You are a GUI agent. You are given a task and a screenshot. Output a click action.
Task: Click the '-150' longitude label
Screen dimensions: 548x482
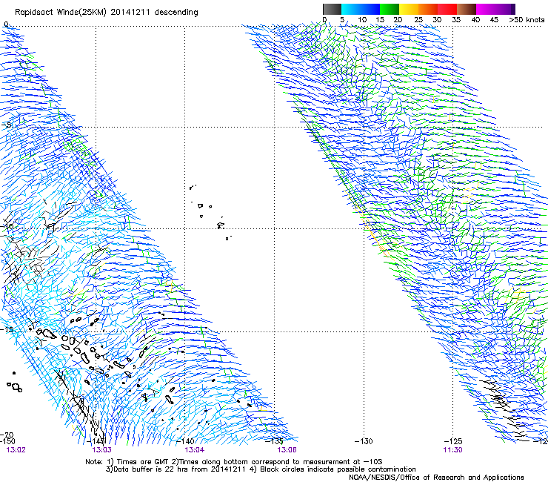coord(7,441)
